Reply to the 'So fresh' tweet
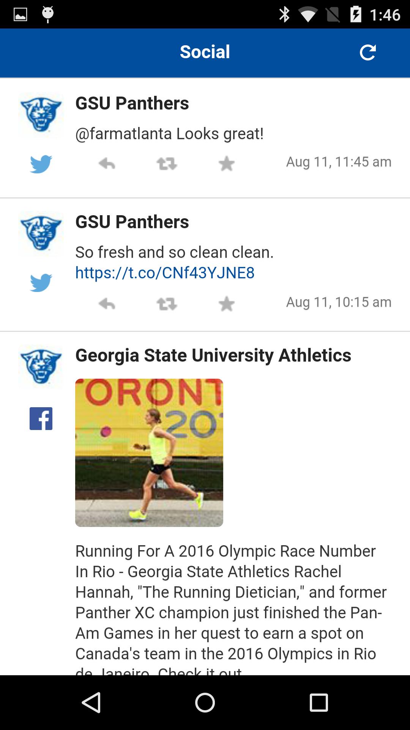Image resolution: width=410 pixels, height=730 pixels. click(107, 304)
